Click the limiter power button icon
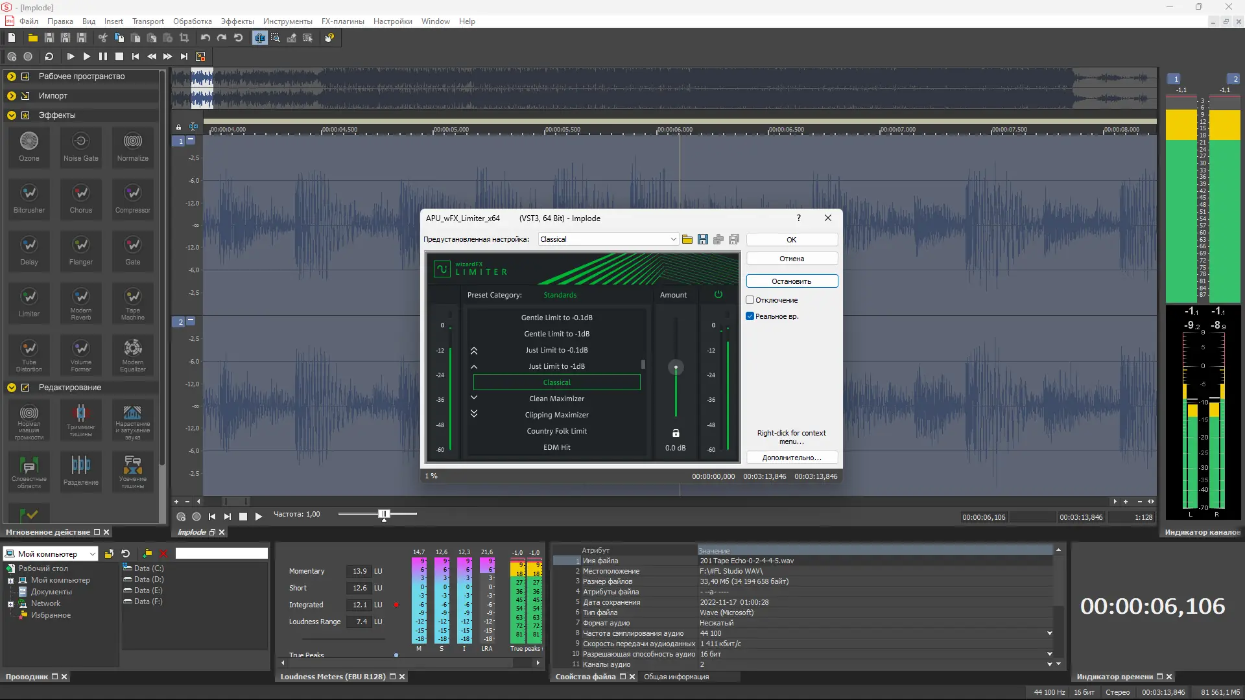The height and width of the screenshot is (700, 1245). tap(718, 295)
